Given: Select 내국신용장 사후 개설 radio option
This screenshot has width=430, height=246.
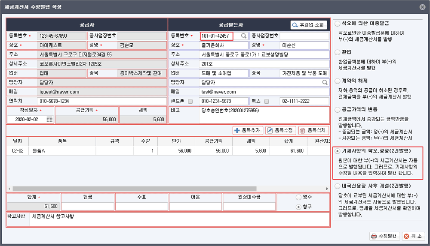Looking at the screenshot, I should [337, 186].
